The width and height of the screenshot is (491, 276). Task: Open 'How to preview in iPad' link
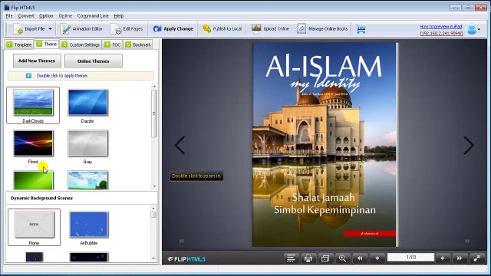(441, 27)
